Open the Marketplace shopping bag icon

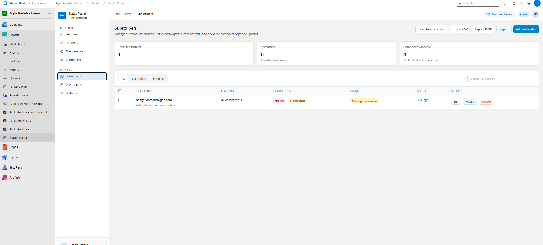(514, 3)
